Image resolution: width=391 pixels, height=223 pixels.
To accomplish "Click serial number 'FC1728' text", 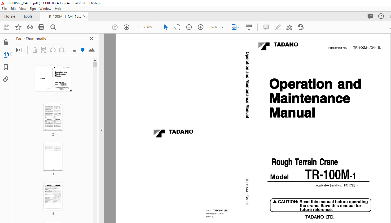I will coord(350,185).
